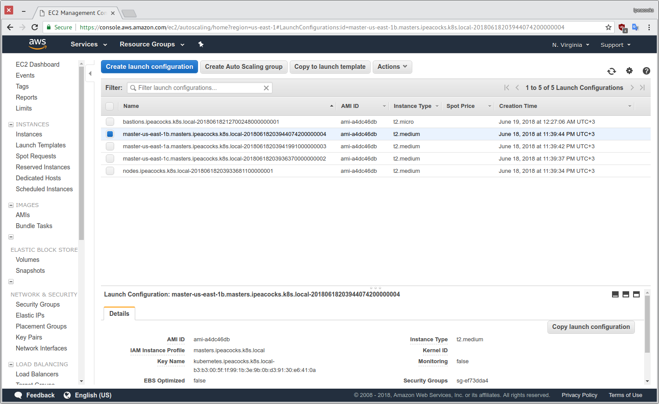Open the help question mark icon
Image resolution: width=659 pixels, height=404 pixels.
point(646,71)
